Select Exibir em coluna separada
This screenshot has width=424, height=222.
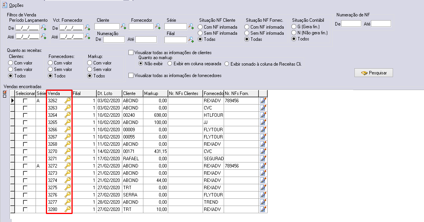click(x=170, y=64)
